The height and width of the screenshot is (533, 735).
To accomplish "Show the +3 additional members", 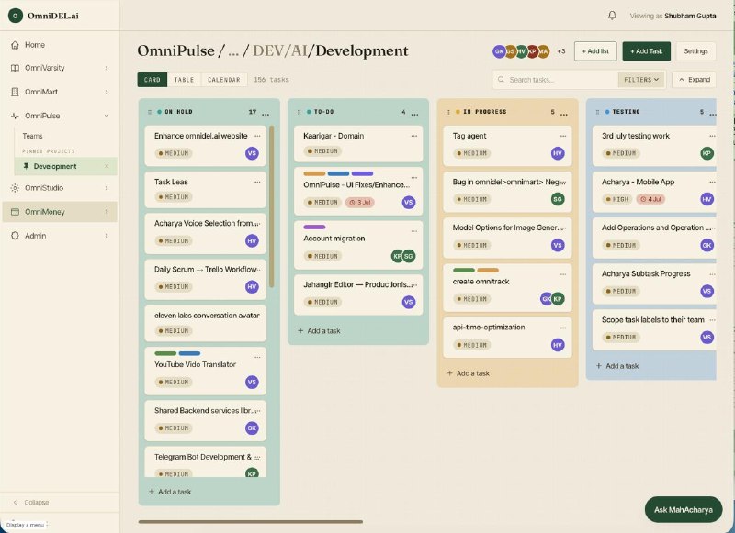I will [x=561, y=51].
